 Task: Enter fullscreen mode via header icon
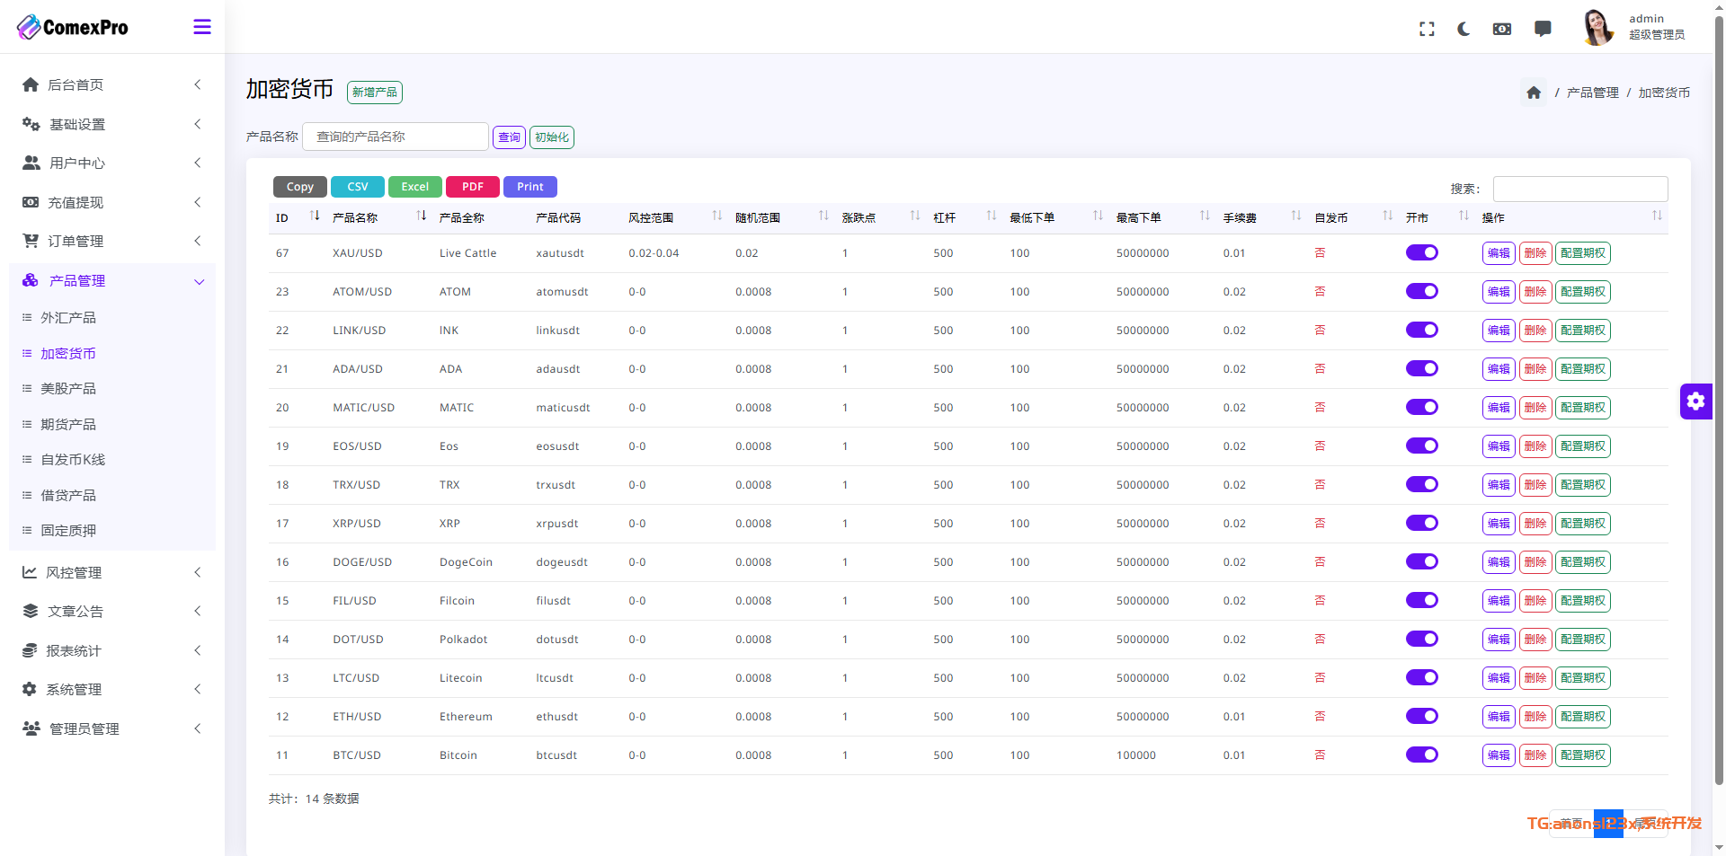[x=1427, y=29]
